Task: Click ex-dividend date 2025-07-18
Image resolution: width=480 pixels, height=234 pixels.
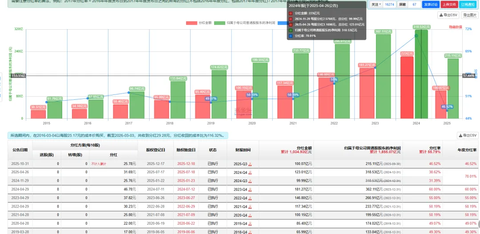Action: point(186,172)
